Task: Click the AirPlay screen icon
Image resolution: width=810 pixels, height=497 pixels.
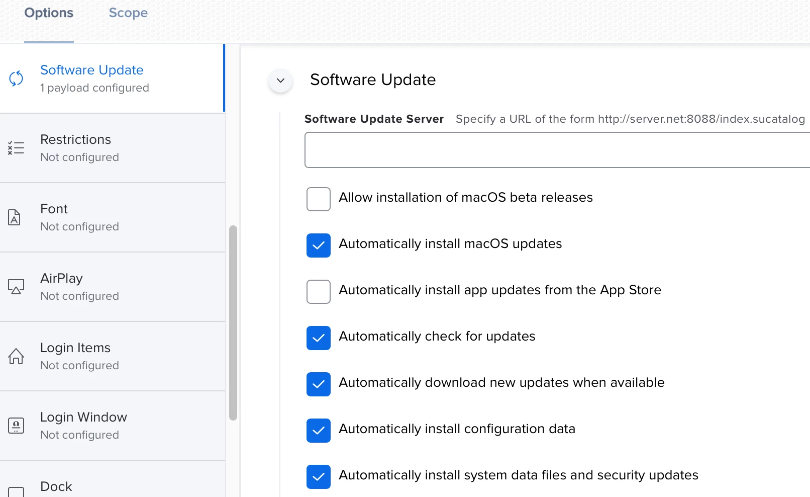Action: click(x=16, y=287)
